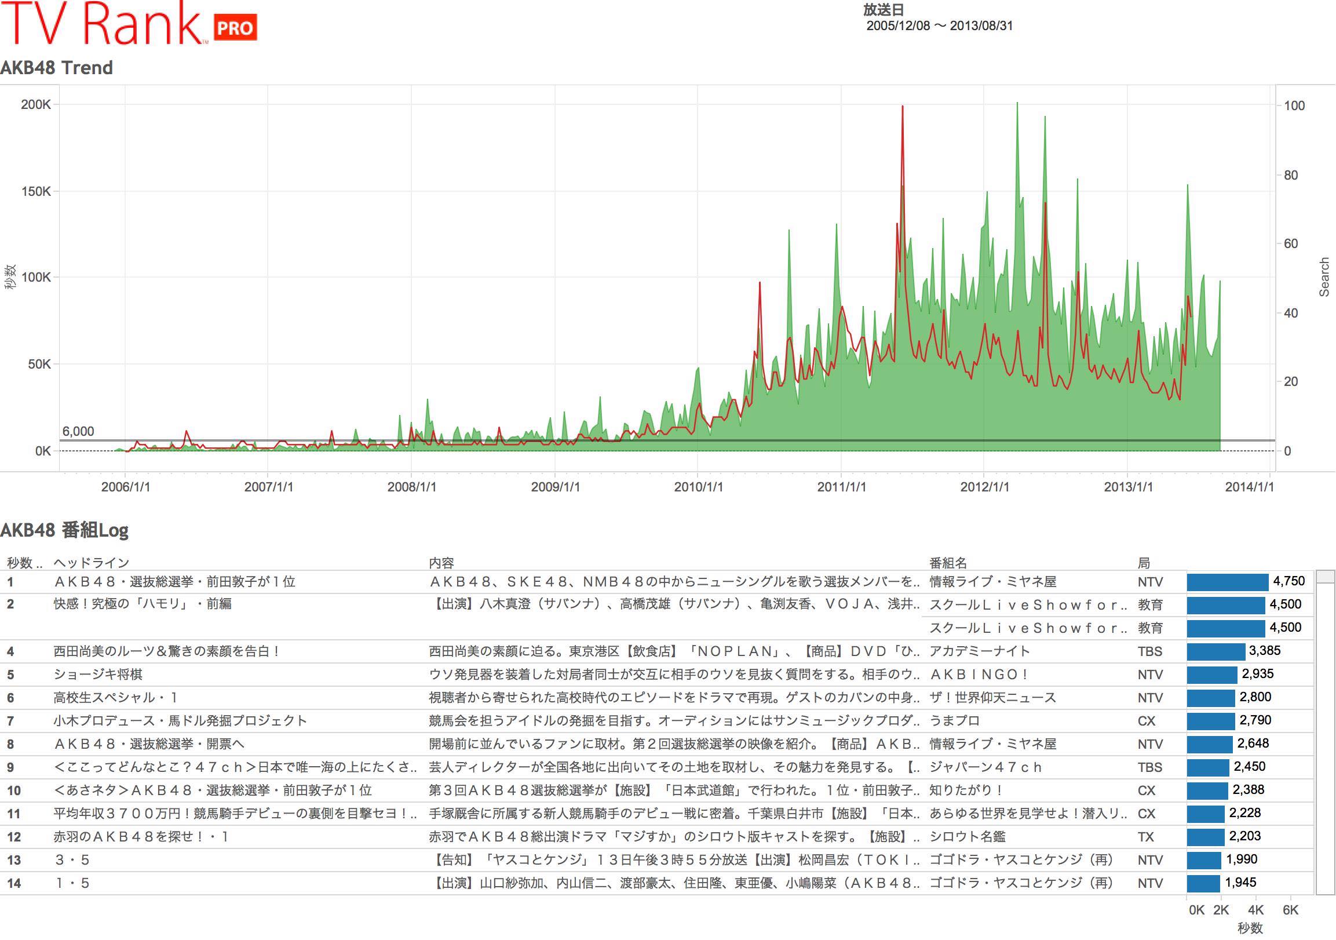The image size is (1336, 940).
Task: Select headline 快感！究極の「ハモリ」・前編
Action: click(143, 603)
